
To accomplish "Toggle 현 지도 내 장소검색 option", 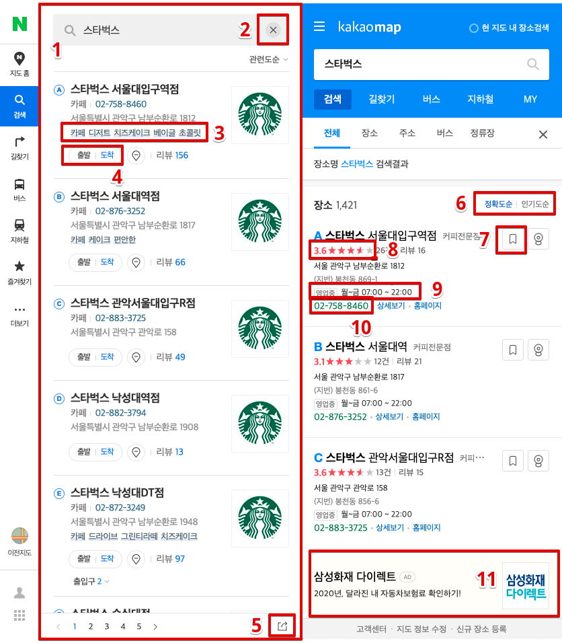I will coord(509,28).
